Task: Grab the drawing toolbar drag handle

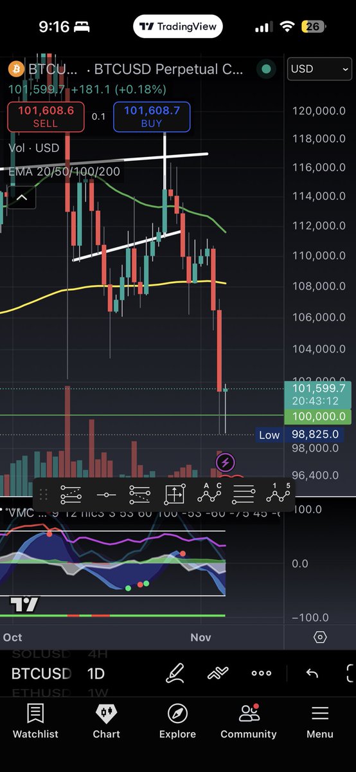Action: (x=44, y=495)
